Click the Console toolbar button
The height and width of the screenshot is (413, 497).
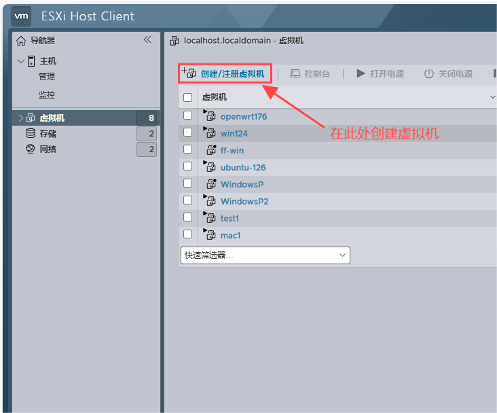click(x=310, y=73)
